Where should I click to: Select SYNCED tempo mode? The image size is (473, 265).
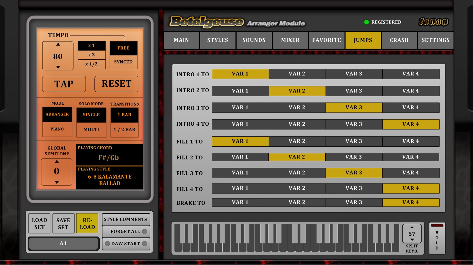click(123, 62)
